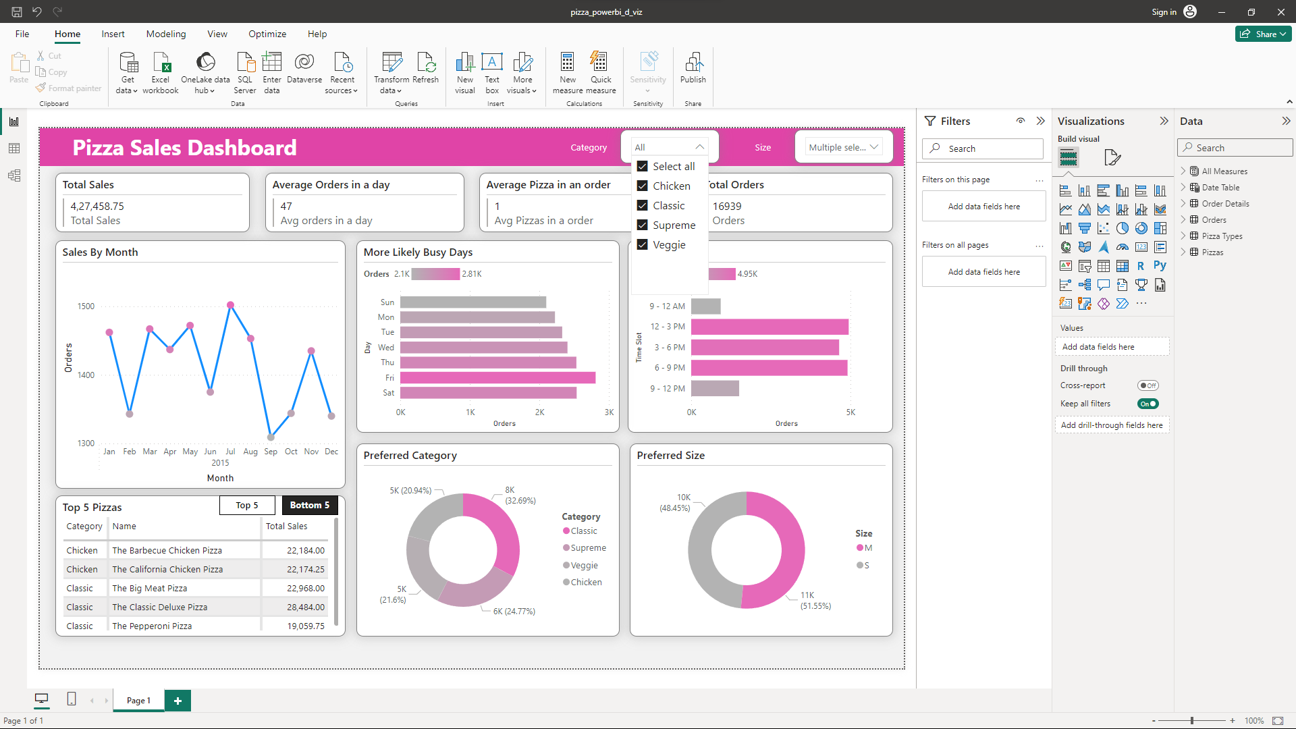Screen dimensions: 1296x729
Task: Open the Excel workbook source
Action: click(161, 64)
